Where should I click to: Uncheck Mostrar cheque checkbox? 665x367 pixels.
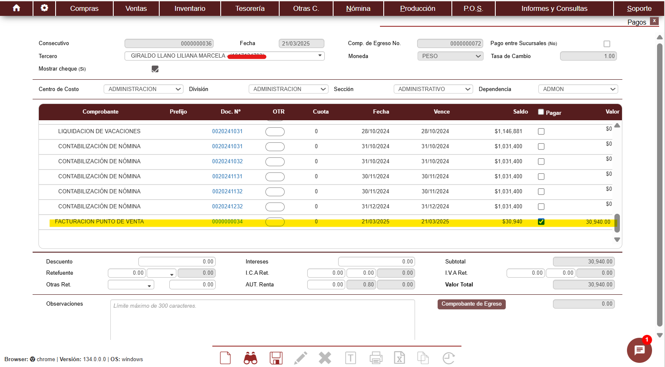(x=155, y=69)
